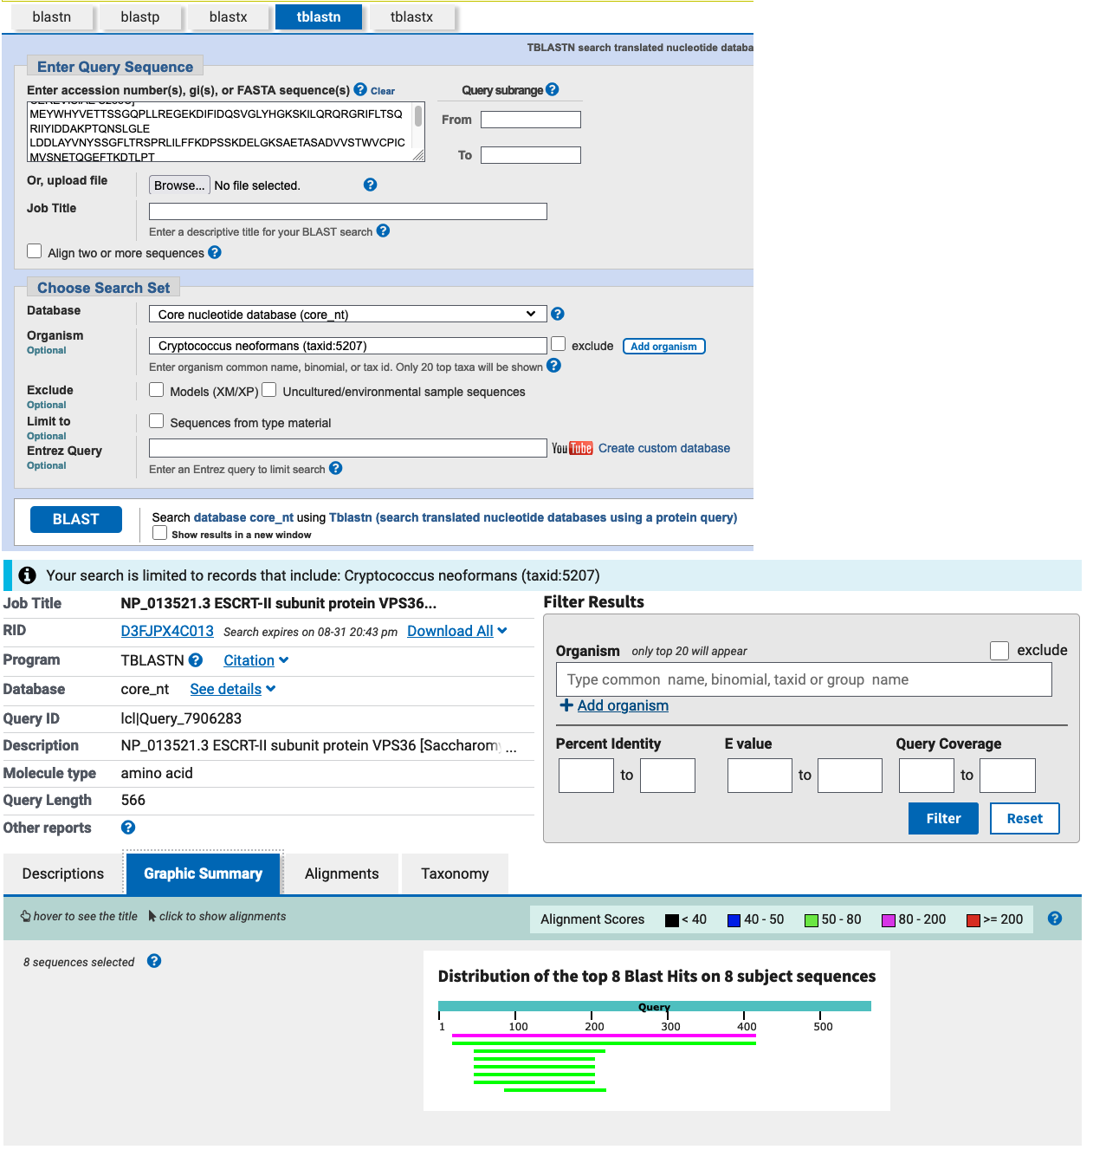Switch to the tblastx tab

click(411, 17)
